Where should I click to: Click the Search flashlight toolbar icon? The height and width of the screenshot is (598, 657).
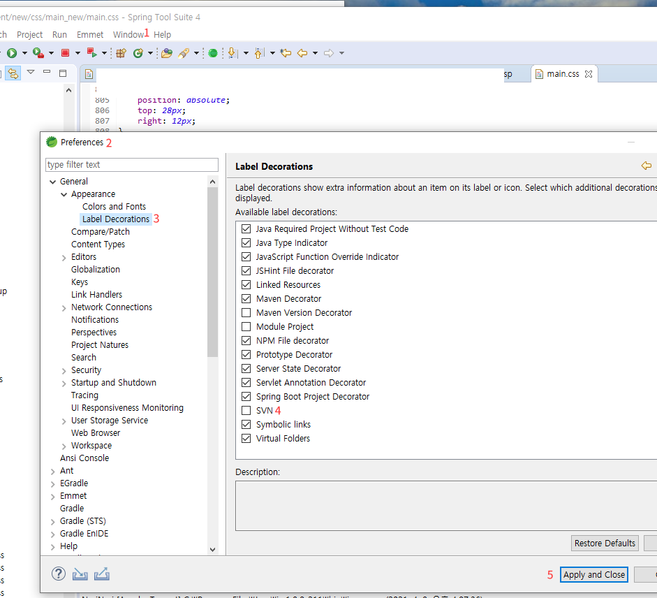click(184, 53)
